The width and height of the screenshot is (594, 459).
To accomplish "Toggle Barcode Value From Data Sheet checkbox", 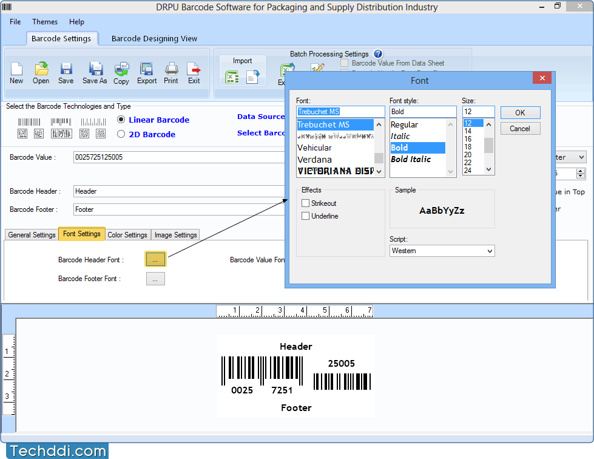I will pos(344,63).
